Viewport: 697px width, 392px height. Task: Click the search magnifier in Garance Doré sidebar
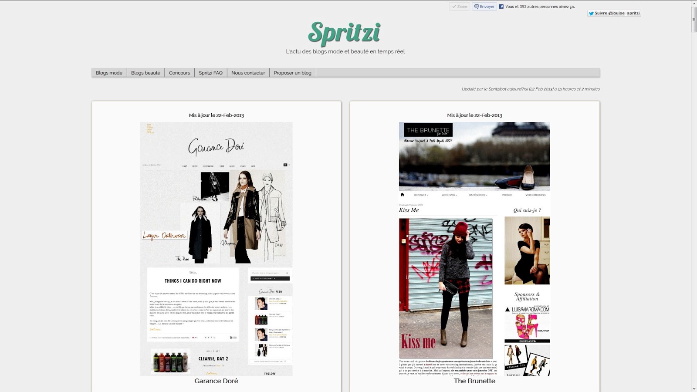pos(287,273)
